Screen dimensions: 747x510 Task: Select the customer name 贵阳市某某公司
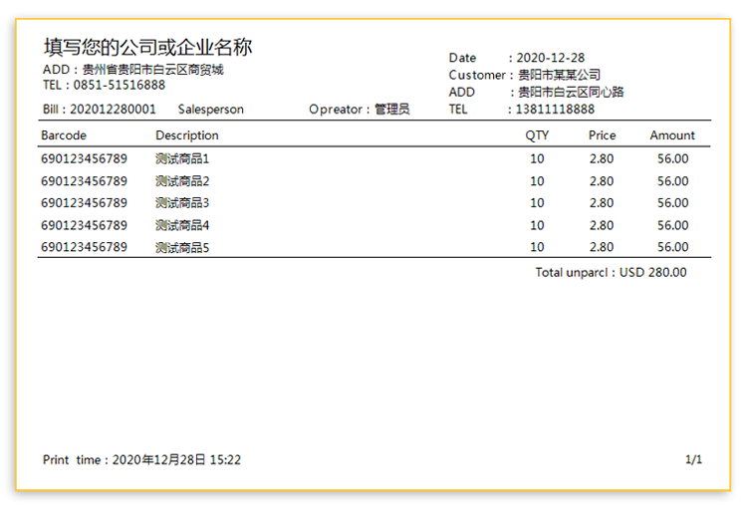point(559,75)
